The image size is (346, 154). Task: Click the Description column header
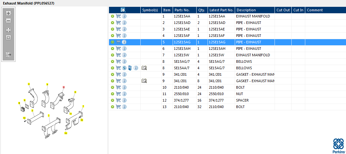[x=254, y=10]
